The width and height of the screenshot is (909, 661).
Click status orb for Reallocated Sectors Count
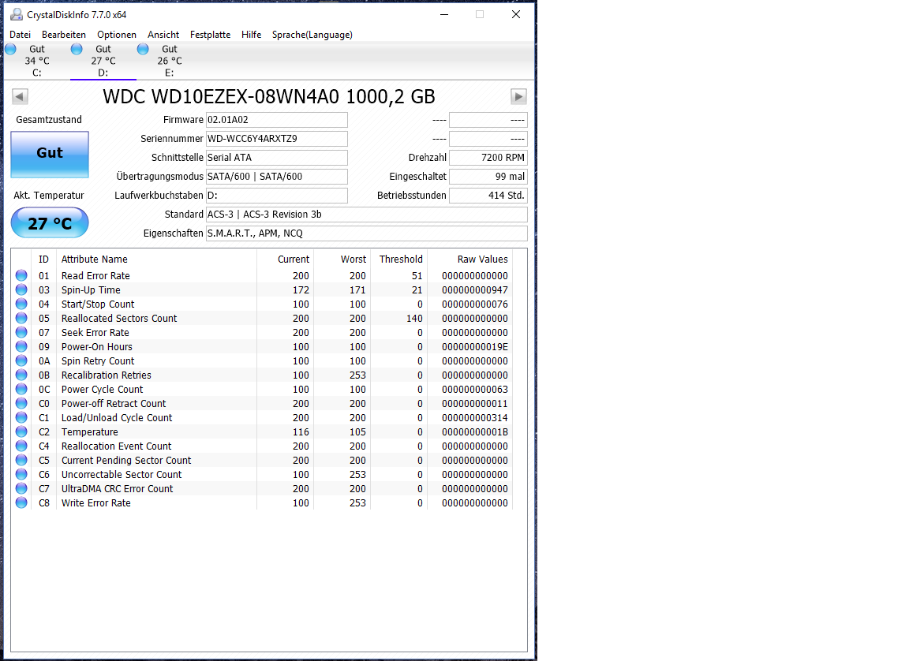[x=21, y=318]
